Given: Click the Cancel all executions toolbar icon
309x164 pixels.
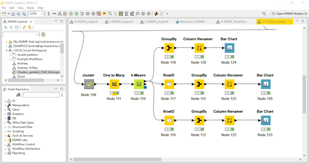Looking at the screenshot, I should (93, 14).
